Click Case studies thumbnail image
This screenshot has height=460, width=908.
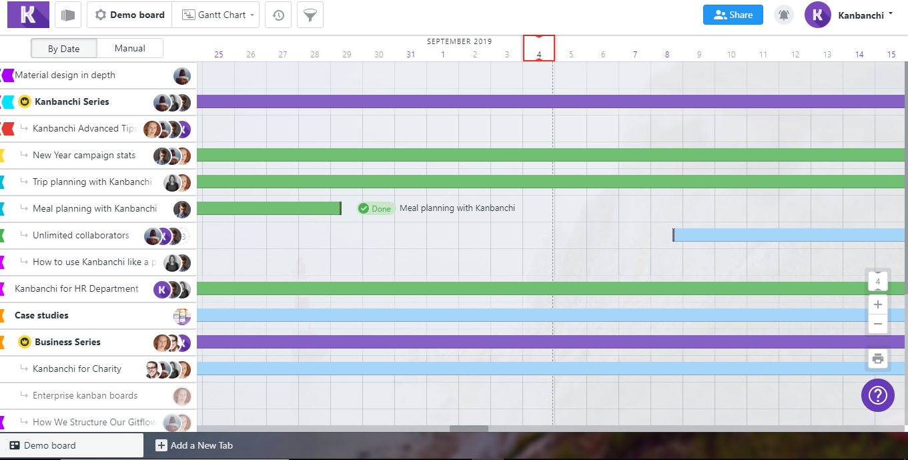[182, 316]
